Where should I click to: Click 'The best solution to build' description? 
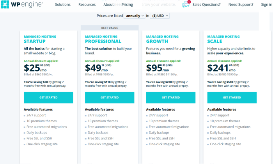108,51
